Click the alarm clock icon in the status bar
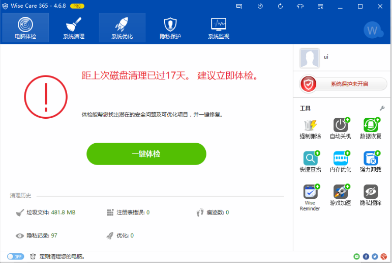This screenshot has width=392, height=263. tap(33, 256)
